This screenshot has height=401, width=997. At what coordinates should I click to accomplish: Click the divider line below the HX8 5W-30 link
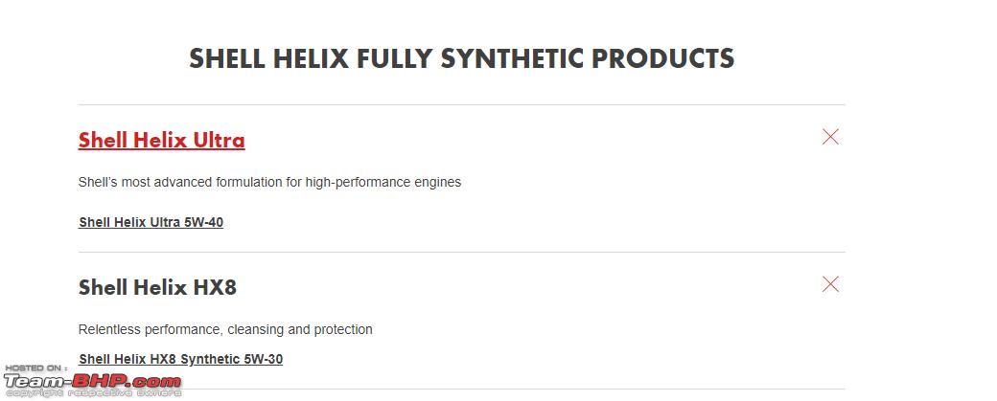[462, 389]
